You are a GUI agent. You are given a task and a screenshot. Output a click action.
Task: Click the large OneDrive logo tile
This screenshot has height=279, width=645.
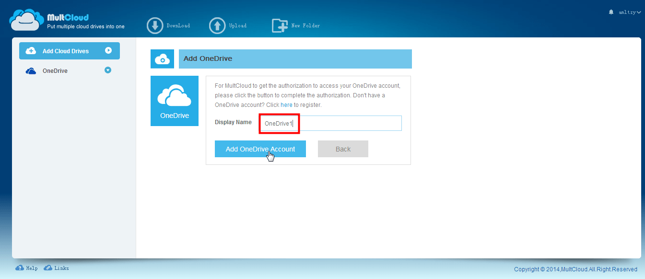coord(175,101)
